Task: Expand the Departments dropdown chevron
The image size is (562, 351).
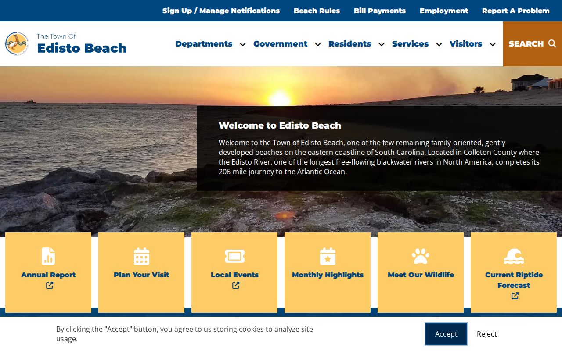Action: coord(243,44)
